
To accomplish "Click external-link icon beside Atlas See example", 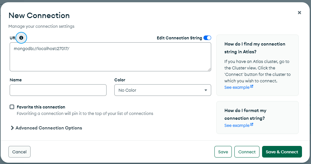I will click(252, 87).
